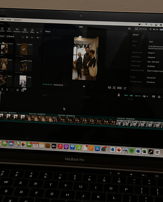Open the layout switch icon
Image resolution: width=163 pixels, height=202 pixels.
click(129, 29)
